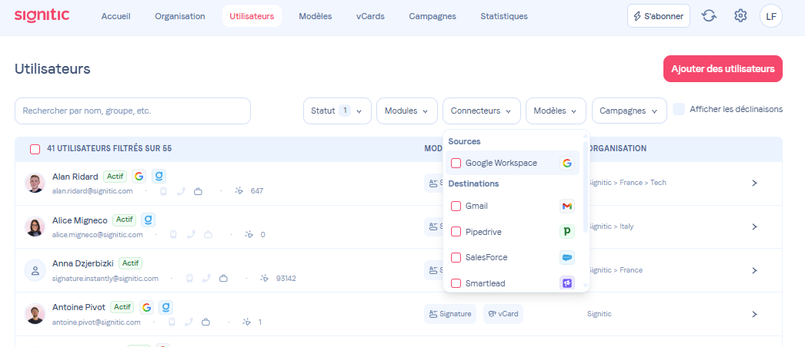The width and height of the screenshot is (805, 347).
Task: Click clicks cursor icon beside 647
Action: pyautogui.click(x=239, y=191)
